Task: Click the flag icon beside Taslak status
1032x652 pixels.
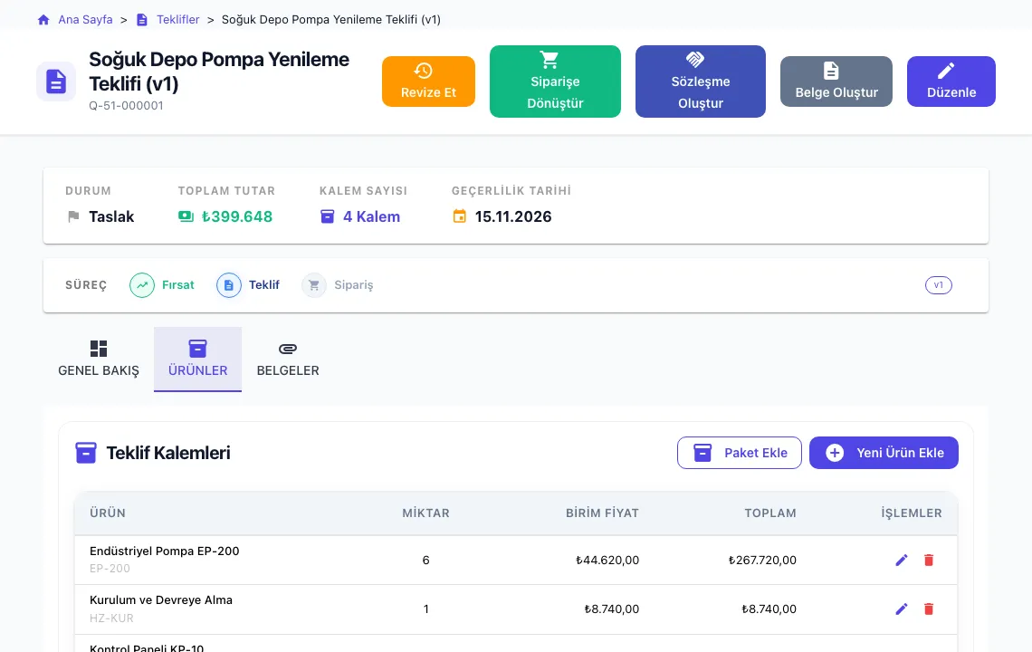Action: pyautogui.click(x=73, y=216)
